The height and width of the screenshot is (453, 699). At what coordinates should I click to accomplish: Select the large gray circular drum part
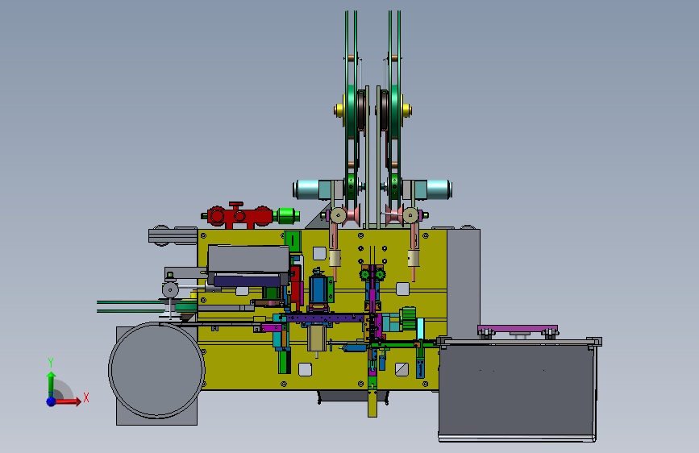156,370
